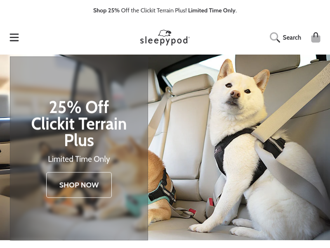Click the Search text label
Image resolution: width=330 pixels, height=248 pixels.
(x=292, y=38)
